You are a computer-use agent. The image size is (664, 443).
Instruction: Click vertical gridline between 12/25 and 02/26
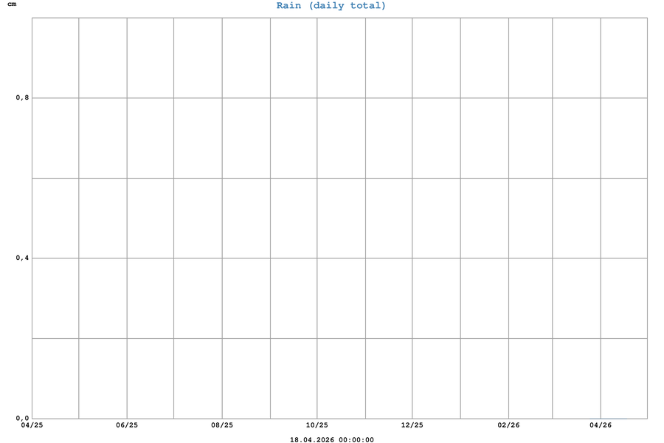460,221
